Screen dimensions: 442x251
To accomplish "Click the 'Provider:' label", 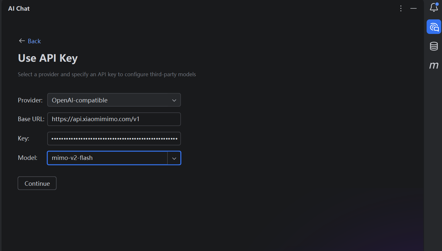I will 30,100.
